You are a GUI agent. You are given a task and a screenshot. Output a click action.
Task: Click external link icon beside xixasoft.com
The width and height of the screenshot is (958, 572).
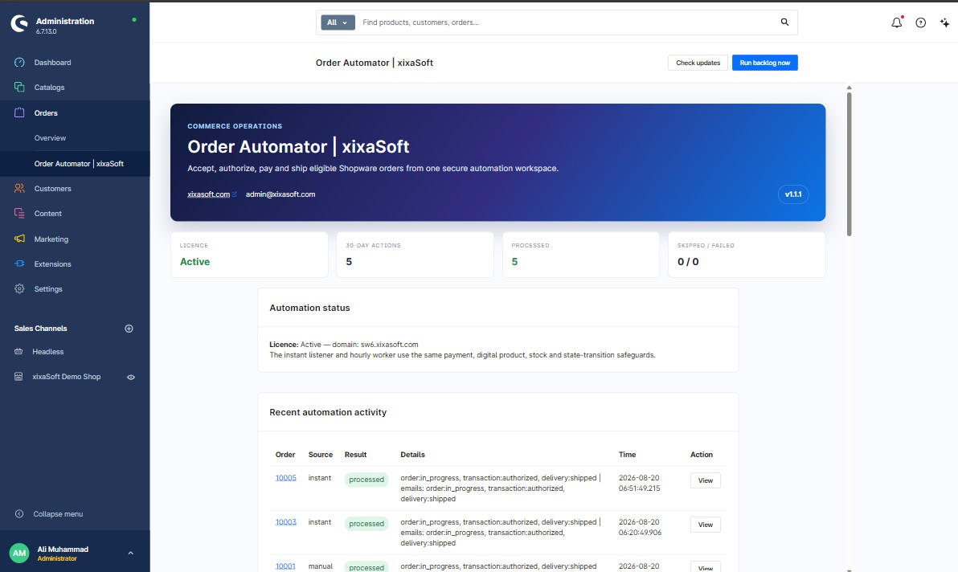coord(234,194)
